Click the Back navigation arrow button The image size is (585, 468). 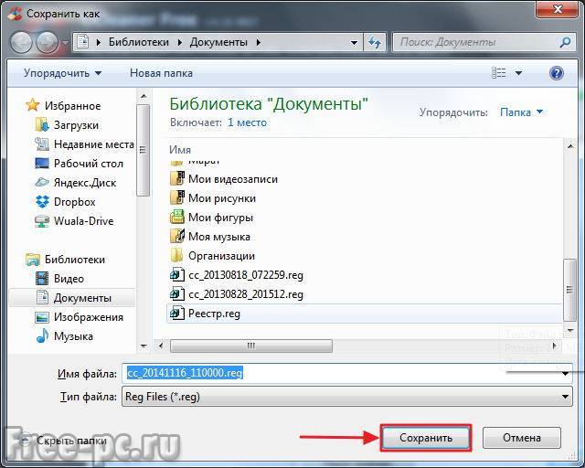21,42
